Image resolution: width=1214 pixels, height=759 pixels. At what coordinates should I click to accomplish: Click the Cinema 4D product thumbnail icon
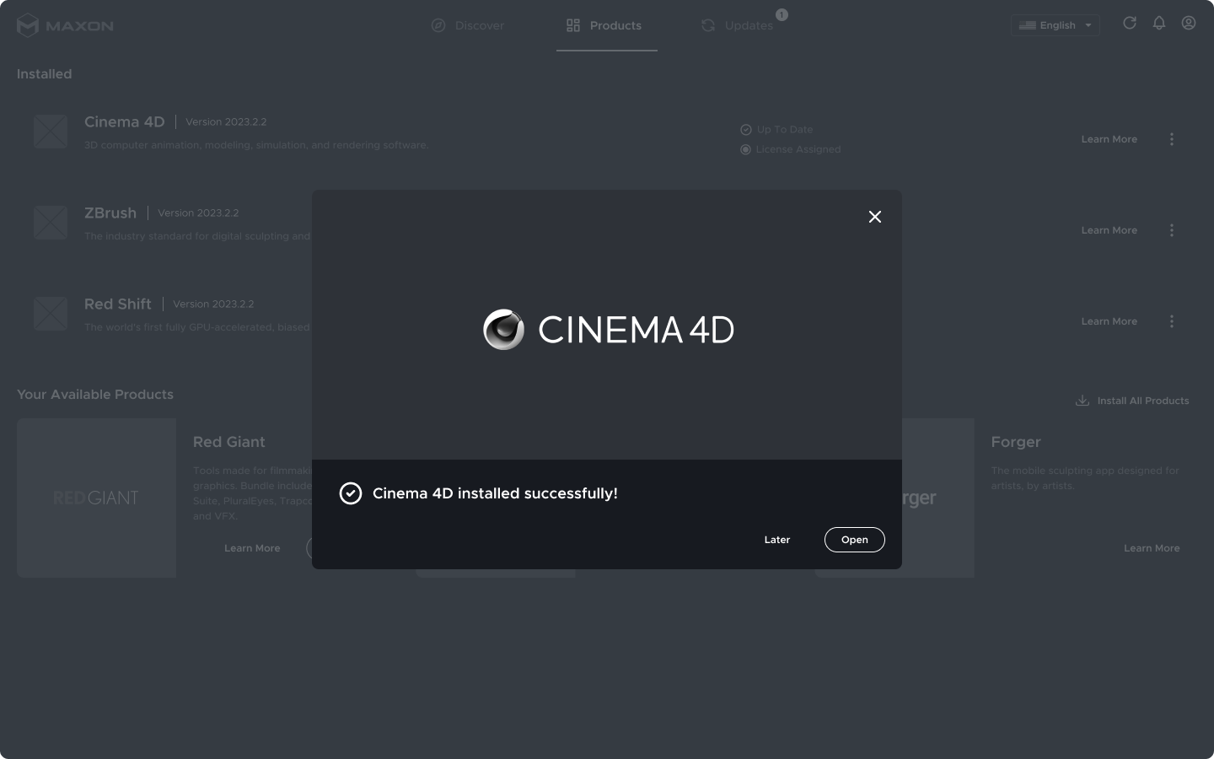click(51, 132)
